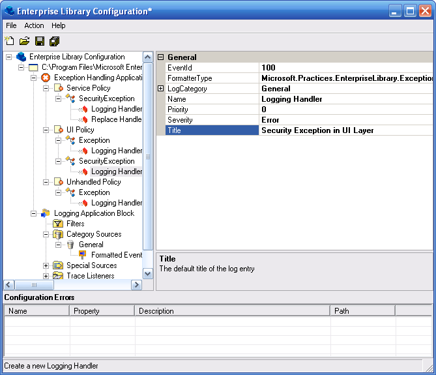Screen dimensions: 436x375
Task: Open the File menu
Action: click(11, 25)
